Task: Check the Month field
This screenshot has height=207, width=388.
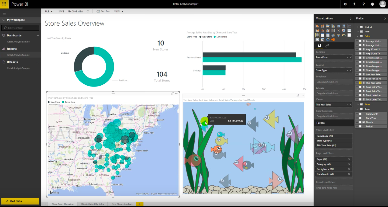Action: [360, 122]
